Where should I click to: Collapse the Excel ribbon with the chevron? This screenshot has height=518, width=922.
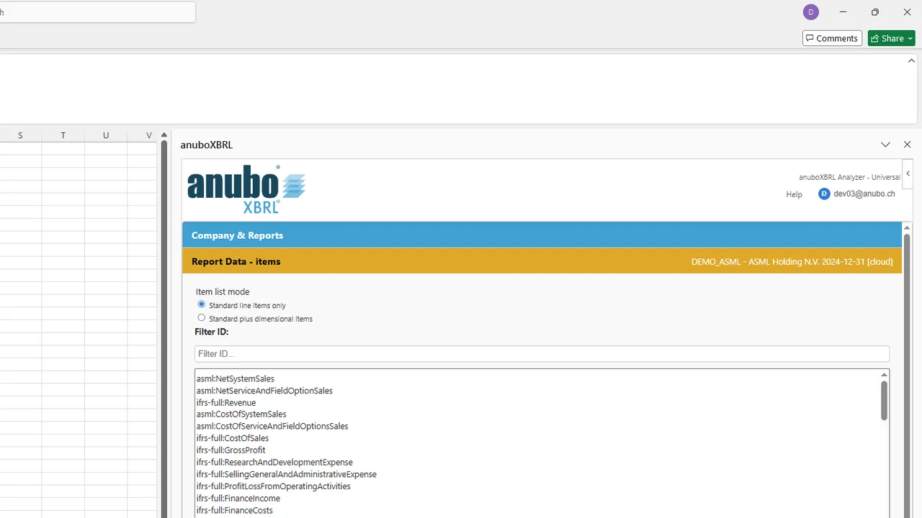pos(911,61)
